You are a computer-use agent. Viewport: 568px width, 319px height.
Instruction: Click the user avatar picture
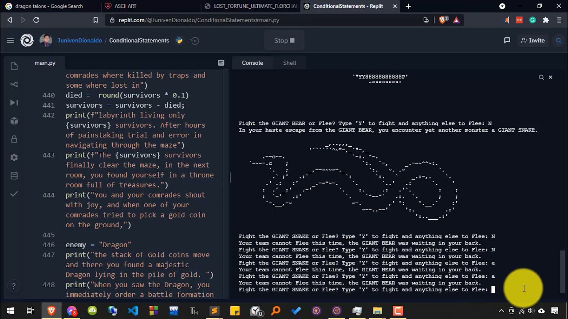46,40
